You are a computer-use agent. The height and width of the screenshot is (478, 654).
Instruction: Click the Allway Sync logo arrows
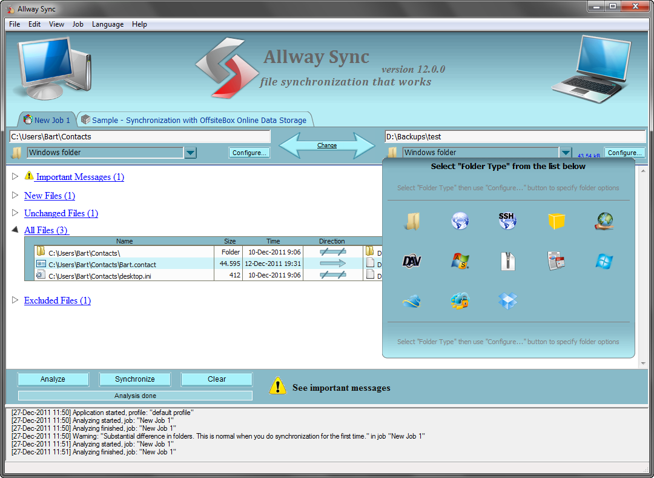227,68
